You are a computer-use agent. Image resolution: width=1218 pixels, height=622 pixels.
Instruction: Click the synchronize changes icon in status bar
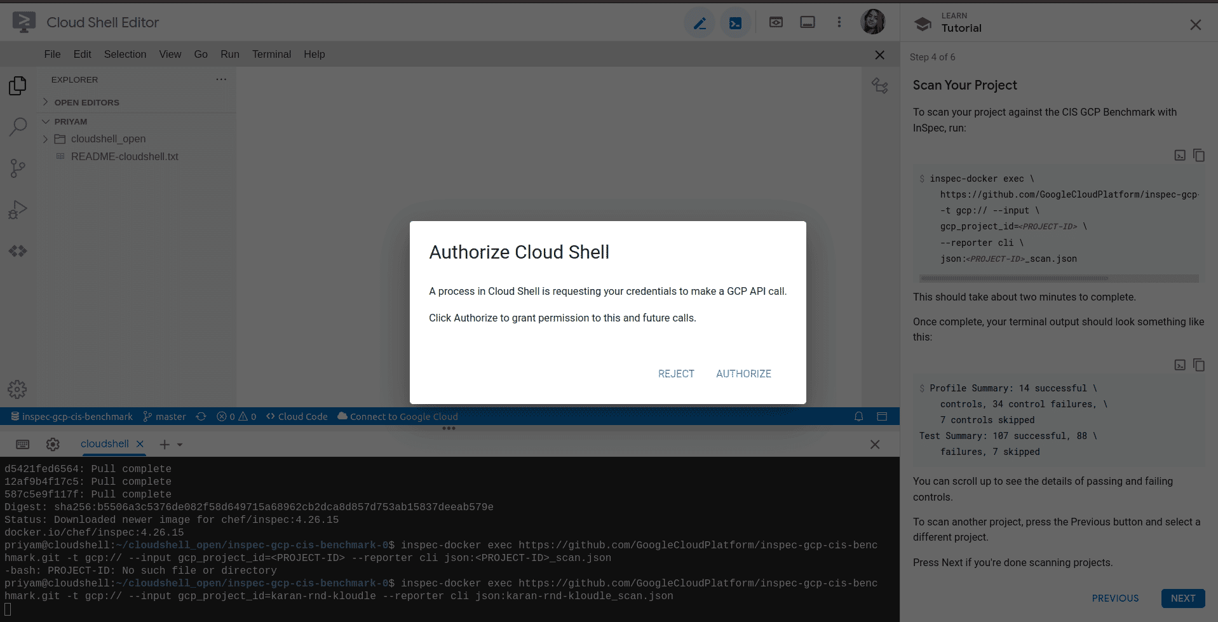[201, 416]
